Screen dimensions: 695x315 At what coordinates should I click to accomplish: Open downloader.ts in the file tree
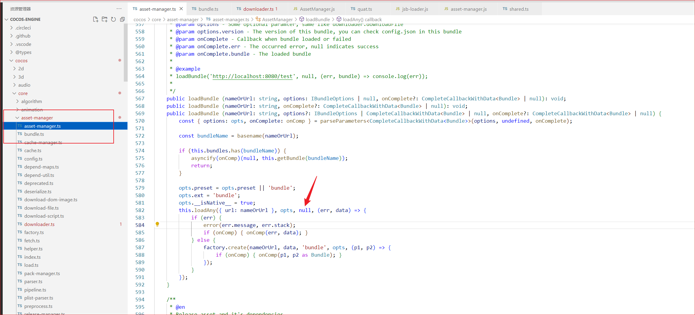[39, 224]
